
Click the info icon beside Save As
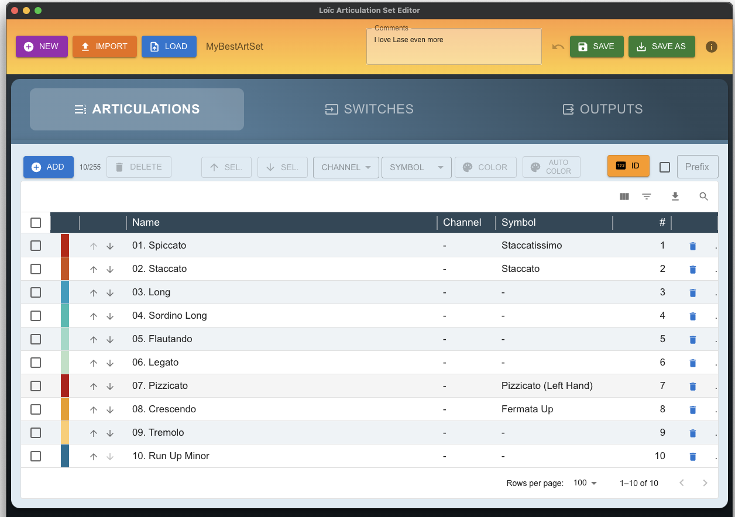coord(711,47)
